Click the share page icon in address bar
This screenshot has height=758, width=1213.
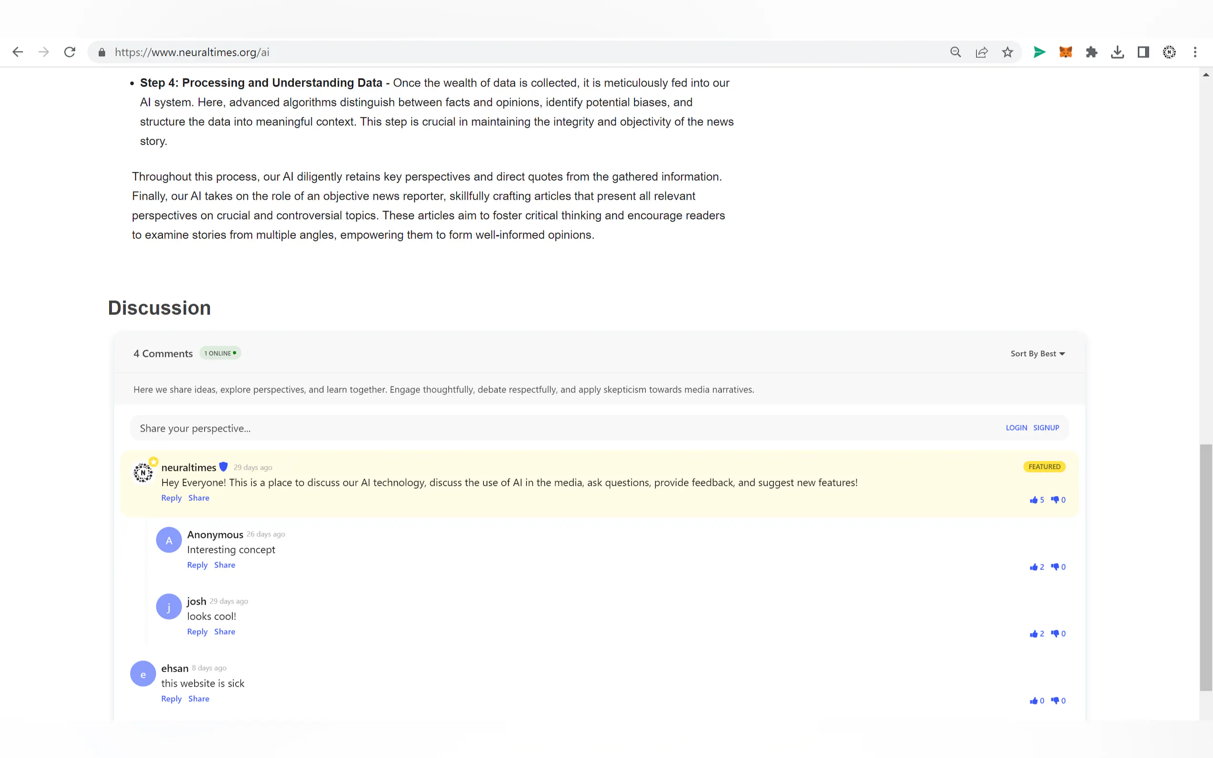(981, 52)
